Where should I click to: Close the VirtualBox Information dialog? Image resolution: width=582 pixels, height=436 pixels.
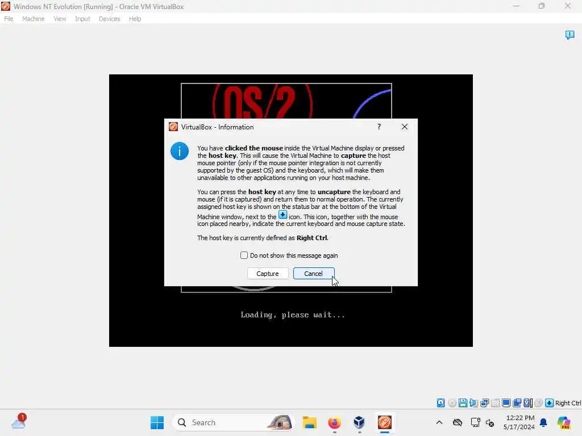tap(405, 127)
